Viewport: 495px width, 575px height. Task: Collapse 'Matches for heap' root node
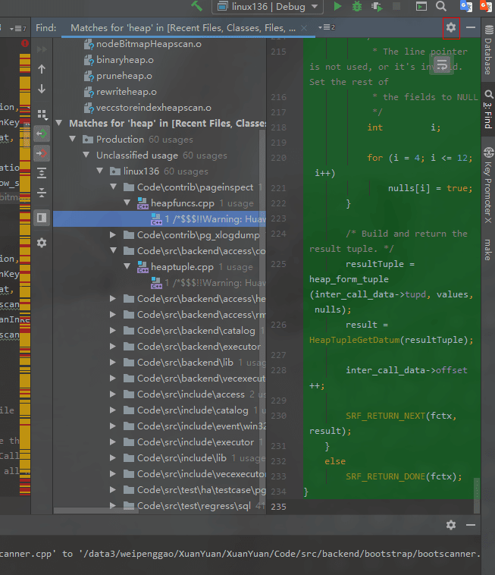click(59, 123)
